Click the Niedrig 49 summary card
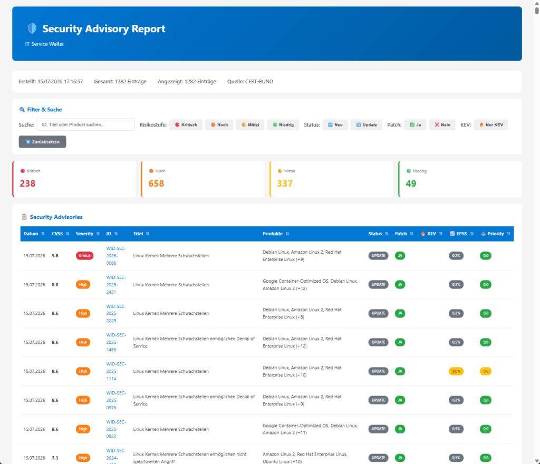Screen dimensions: 540x464 tap(460, 179)
